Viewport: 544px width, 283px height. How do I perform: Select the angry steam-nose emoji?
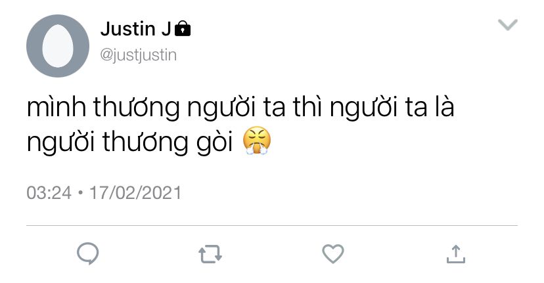pos(257,141)
